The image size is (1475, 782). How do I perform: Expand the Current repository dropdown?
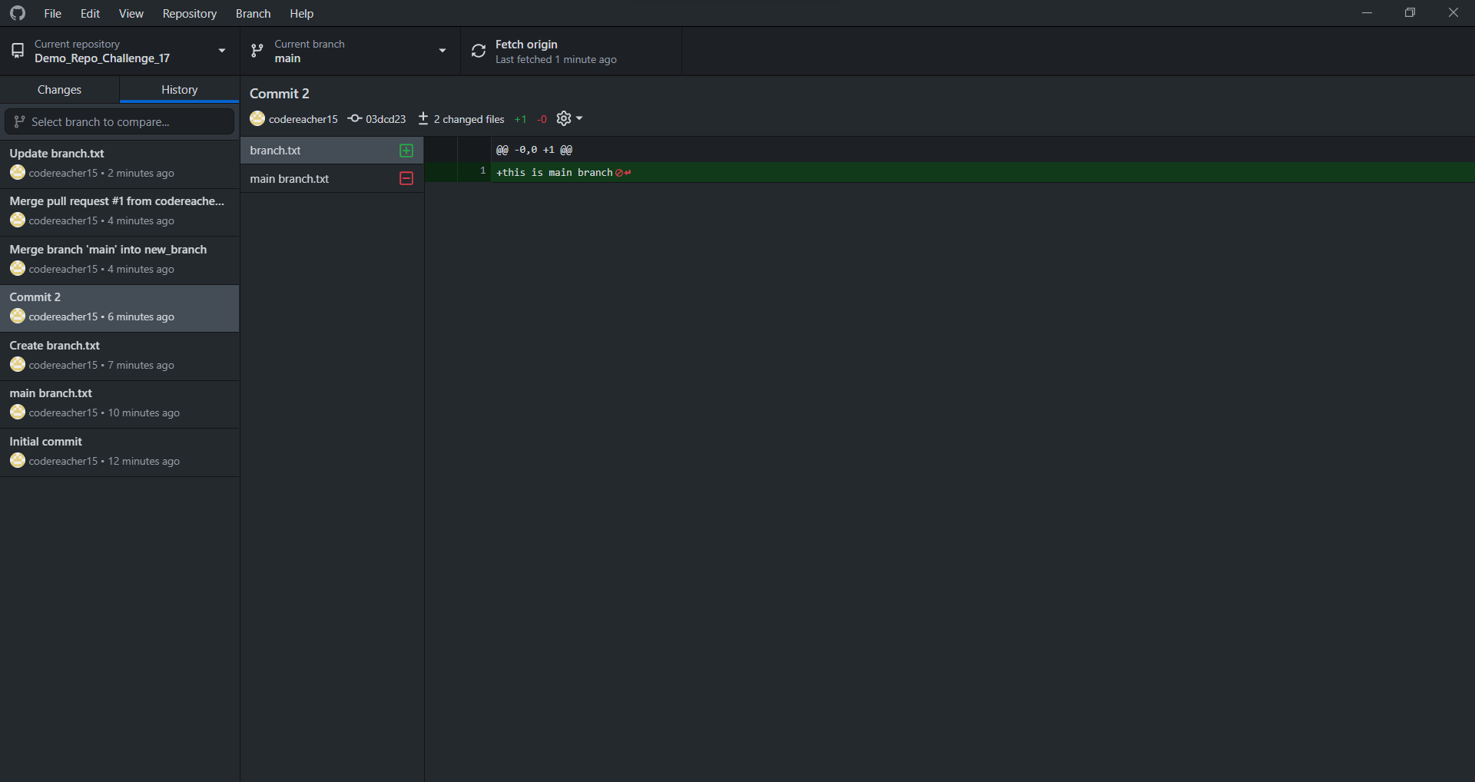(221, 51)
